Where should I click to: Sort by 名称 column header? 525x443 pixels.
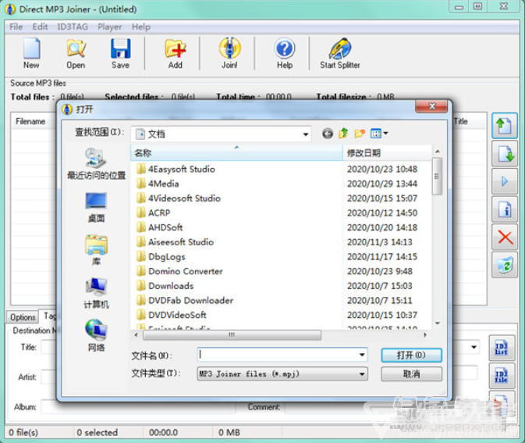tap(236, 153)
